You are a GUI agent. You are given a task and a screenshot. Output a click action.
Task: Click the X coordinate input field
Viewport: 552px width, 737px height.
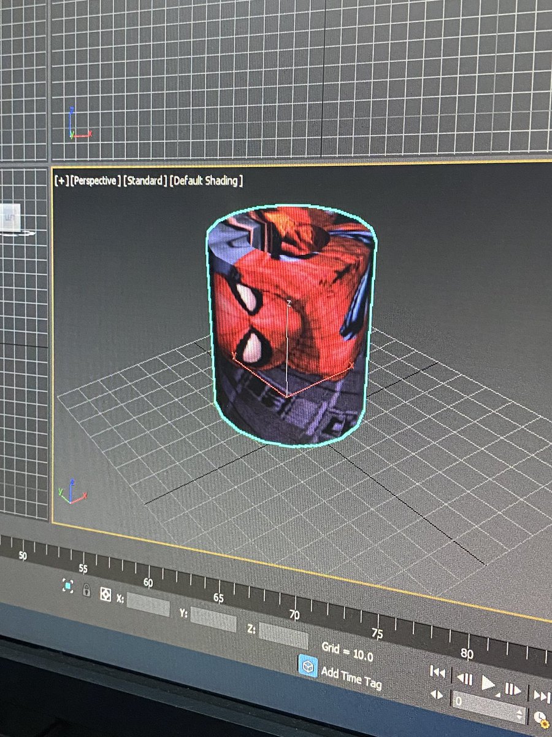point(148,605)
